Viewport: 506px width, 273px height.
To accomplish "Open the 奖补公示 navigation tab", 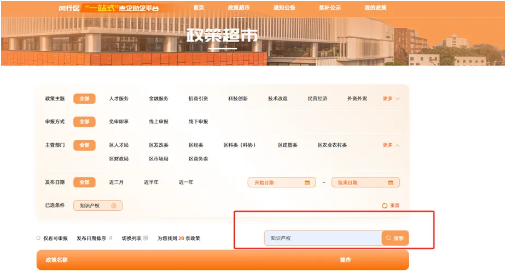I will (330, 8).
